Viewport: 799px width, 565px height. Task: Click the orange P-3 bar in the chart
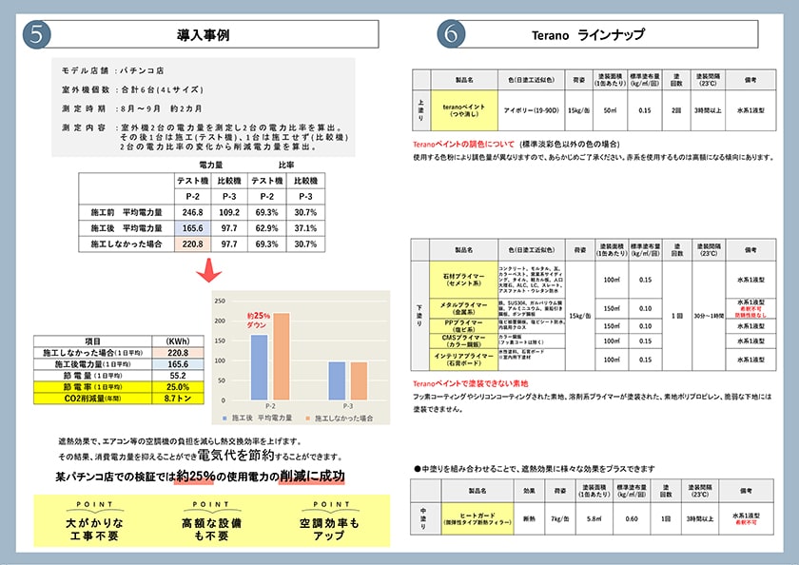(x=359, y=381)
